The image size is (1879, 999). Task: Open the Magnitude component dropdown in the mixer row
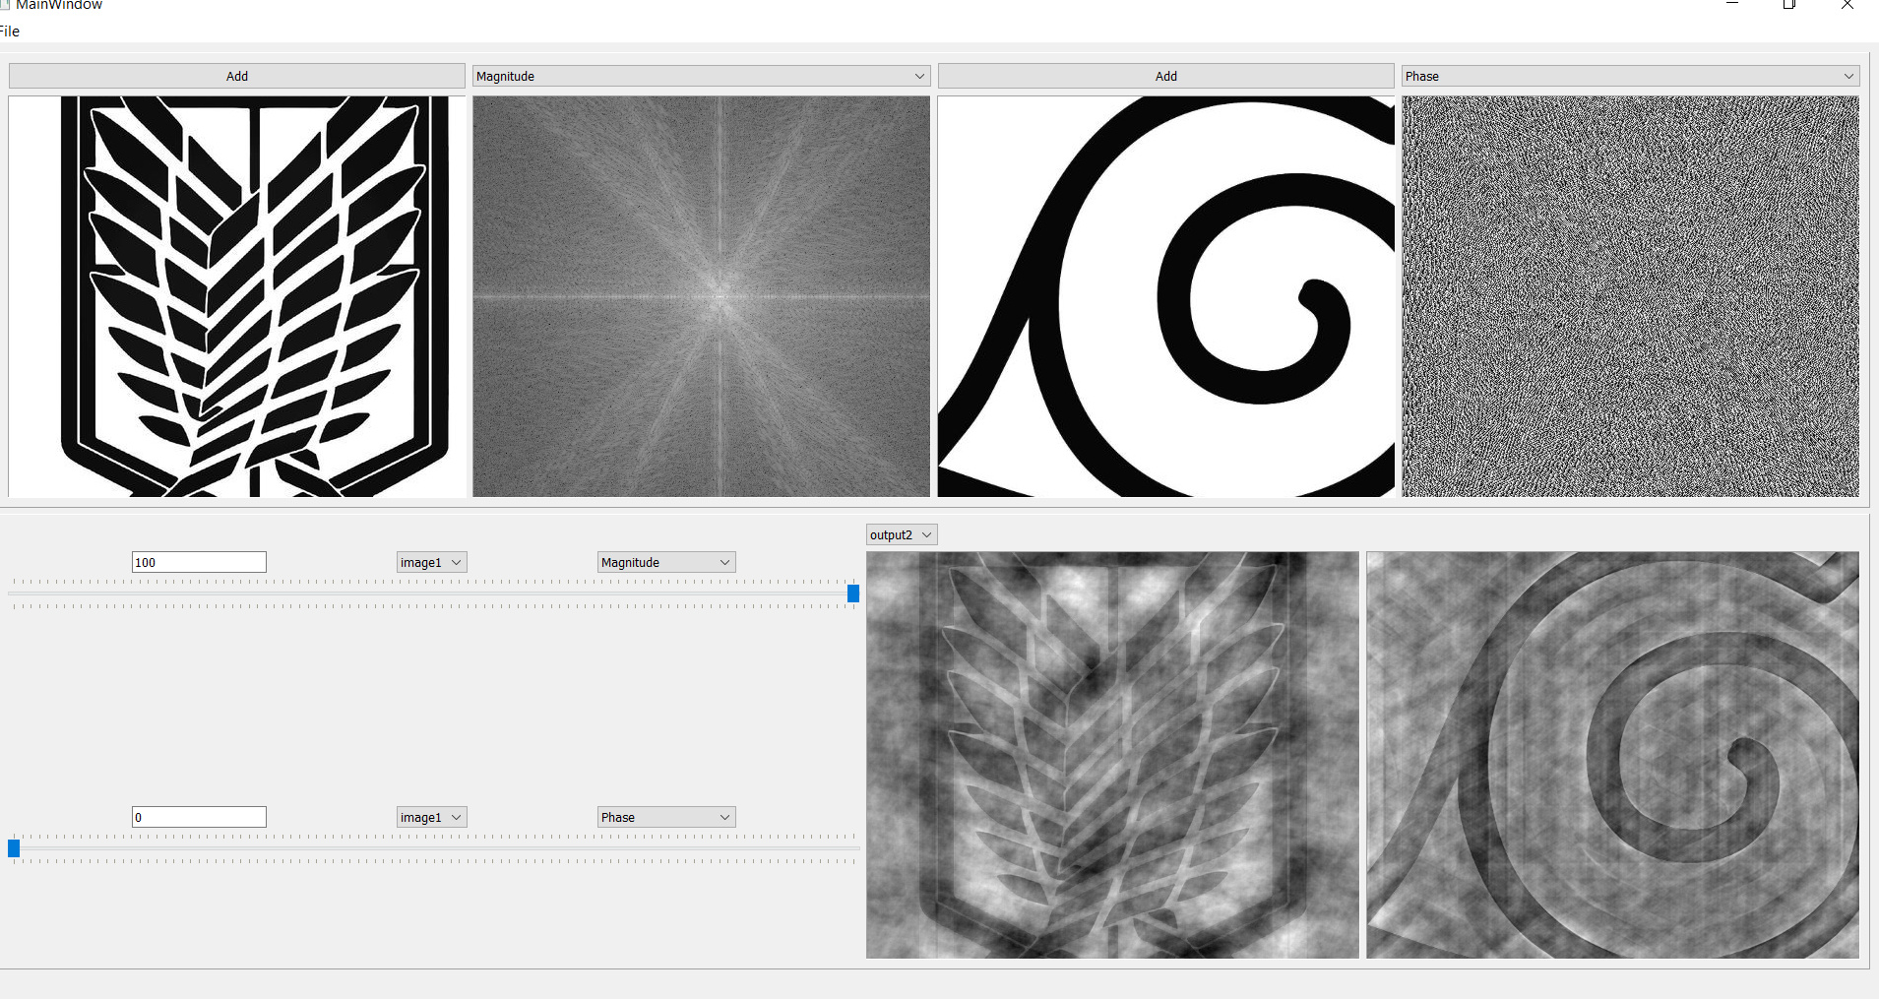[666, 562]
